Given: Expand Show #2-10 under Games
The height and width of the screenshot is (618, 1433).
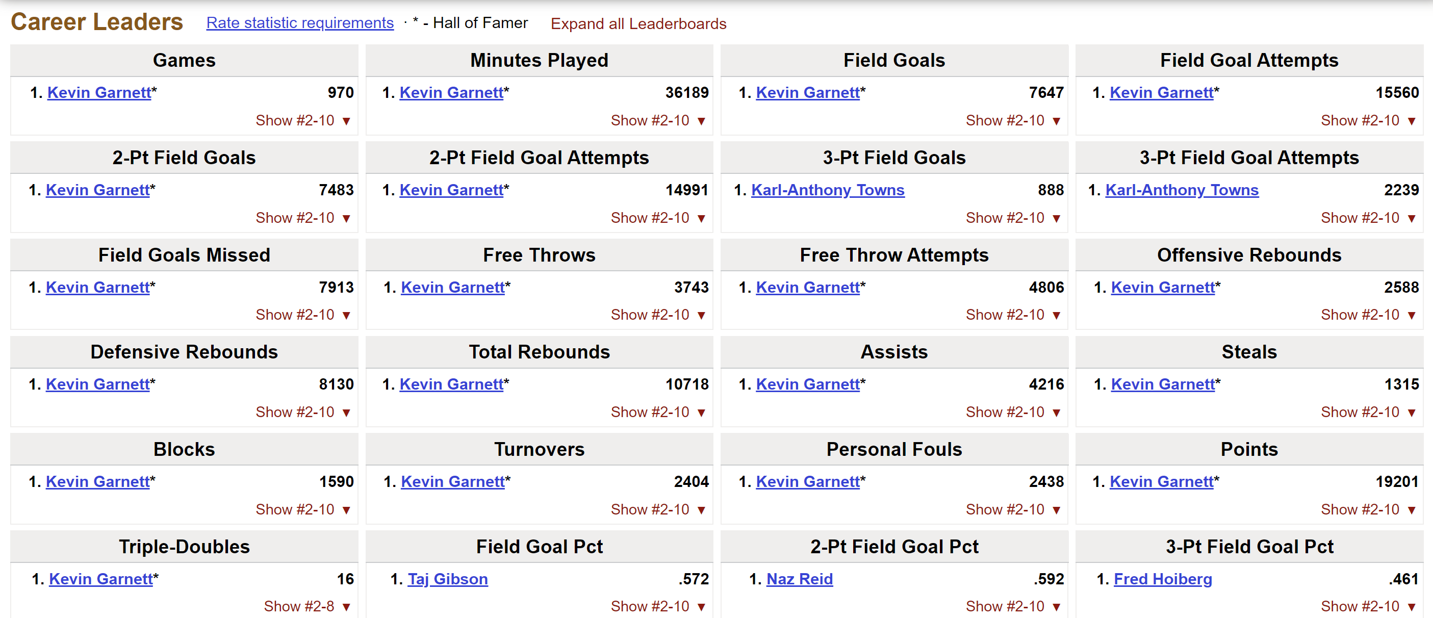Looking at the screenshot, I should [302, 120].
